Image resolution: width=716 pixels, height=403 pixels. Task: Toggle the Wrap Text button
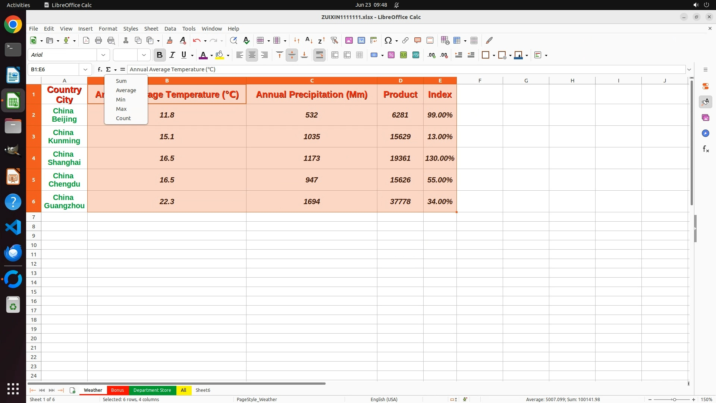[319, 55]
